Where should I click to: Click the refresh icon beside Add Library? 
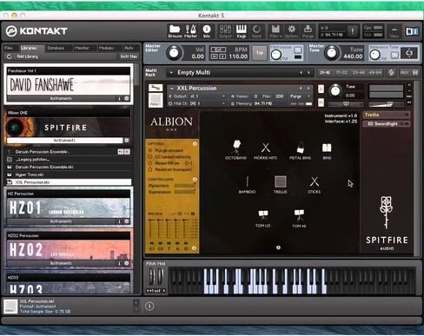point(9,56)
